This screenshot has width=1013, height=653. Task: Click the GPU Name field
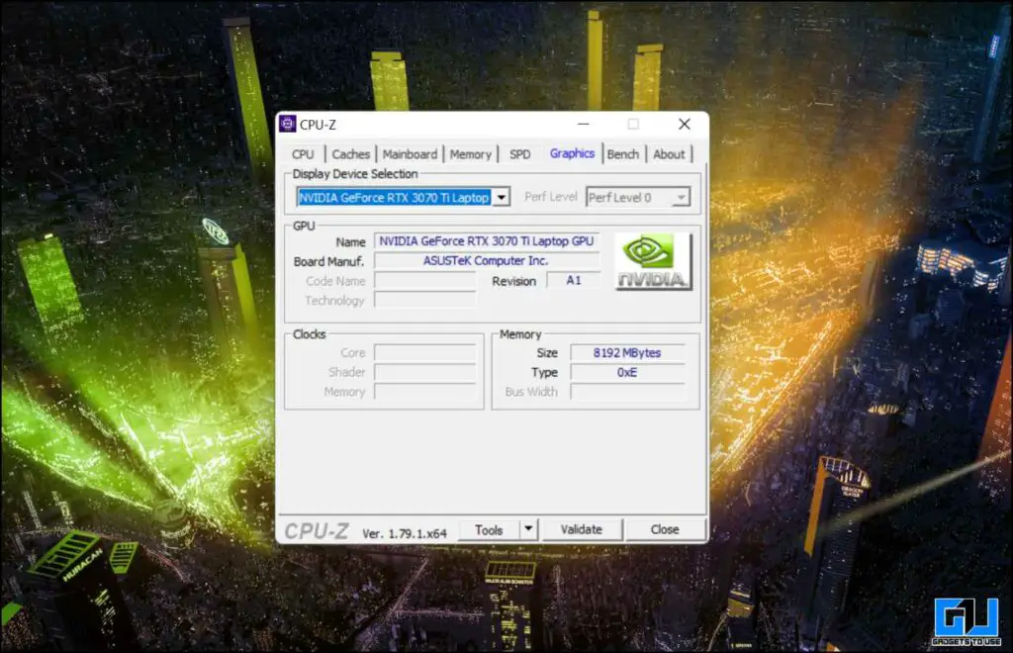pos(487,241)
